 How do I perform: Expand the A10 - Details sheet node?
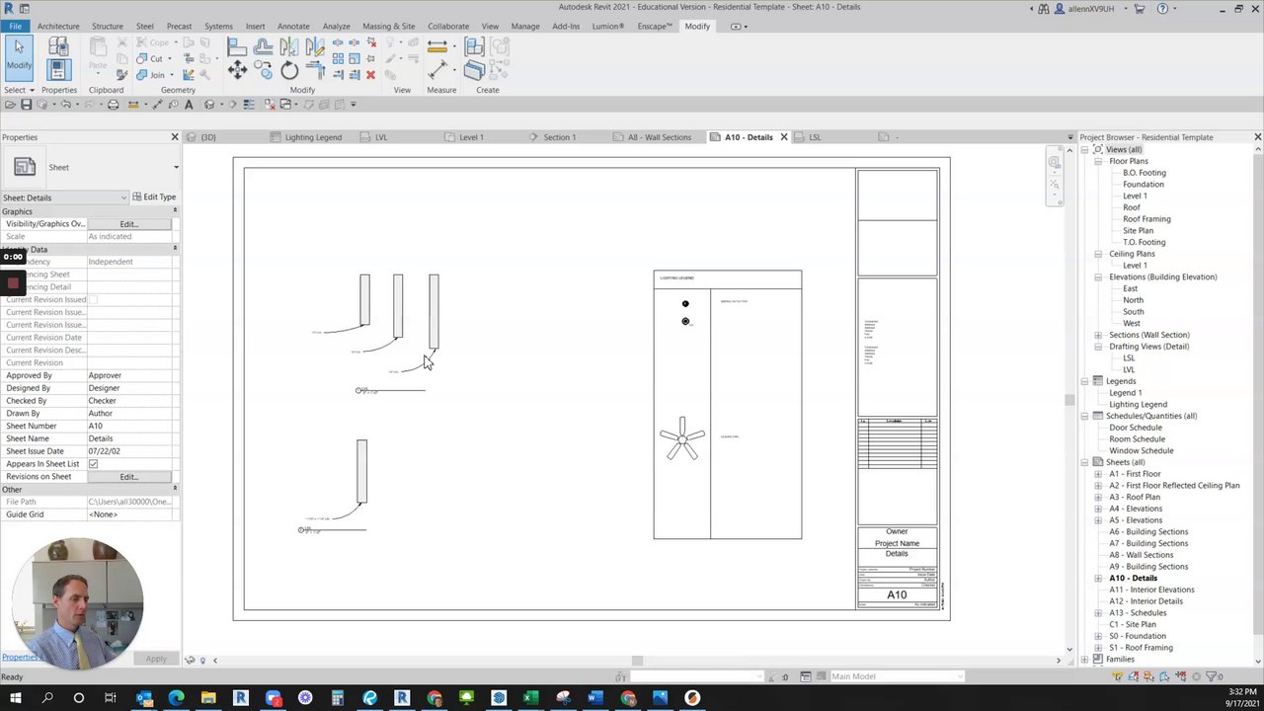point(1098,578)
